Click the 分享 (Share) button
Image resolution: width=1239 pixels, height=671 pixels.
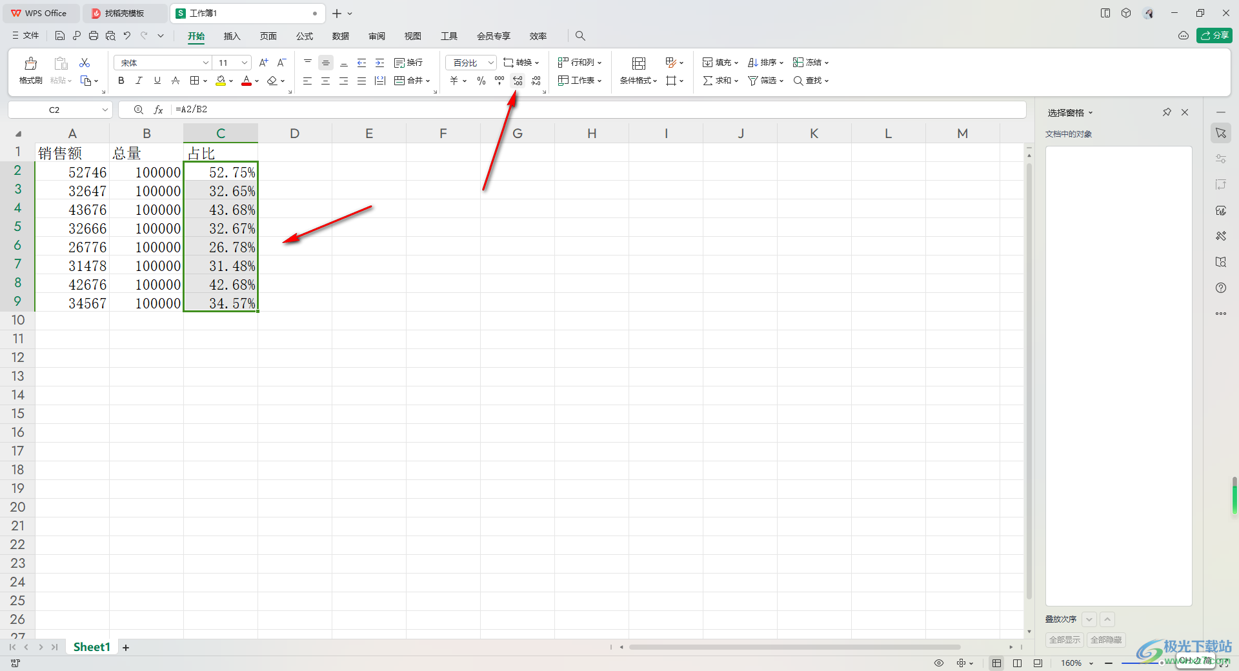click(1214, 35)
